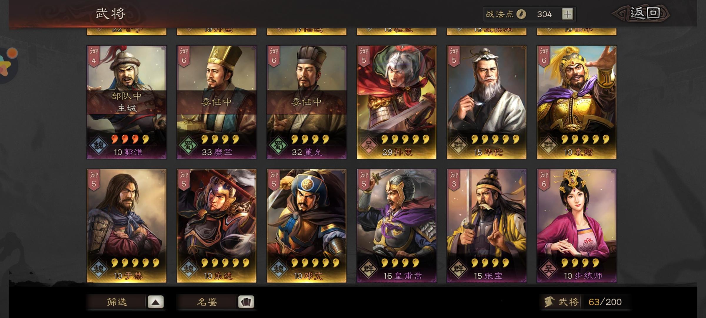Click the 筛选 filter button

117,302
